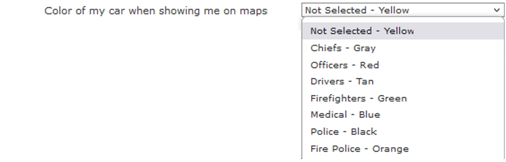Select the highlighted Not Selected - Yellow option

point(403,31)
